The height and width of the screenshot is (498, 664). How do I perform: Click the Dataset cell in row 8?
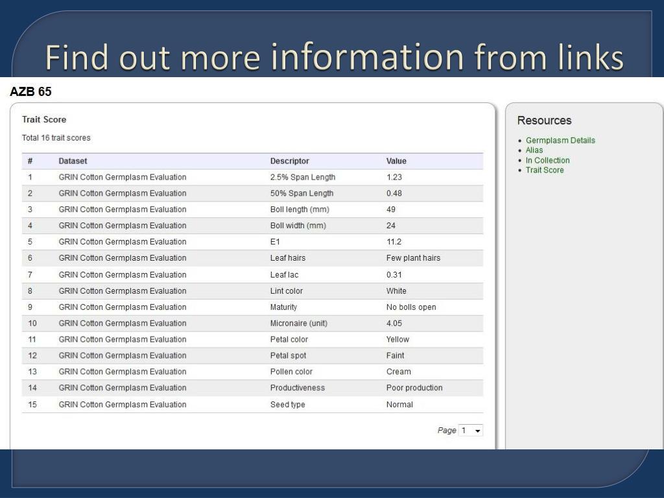pos(123,291)
